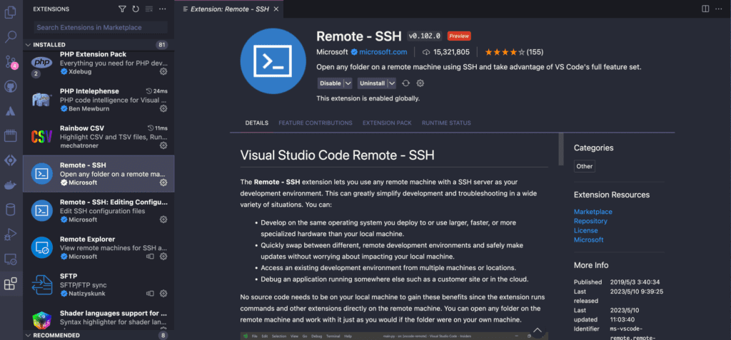The width and height of the screenshot is (731, 340).
Task: Click the split editor right icon
Action: coord(705,9)
